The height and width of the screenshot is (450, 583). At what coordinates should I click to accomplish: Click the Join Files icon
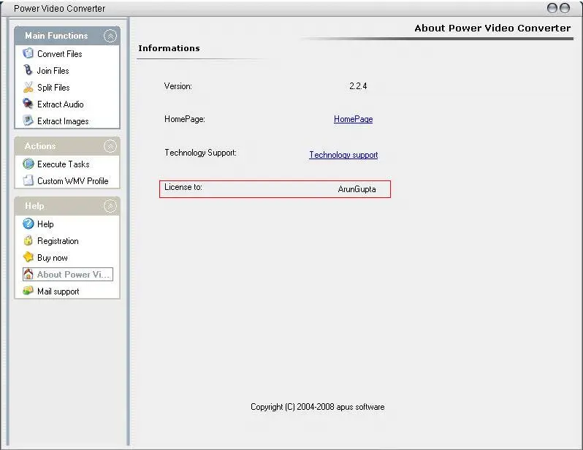28,70
